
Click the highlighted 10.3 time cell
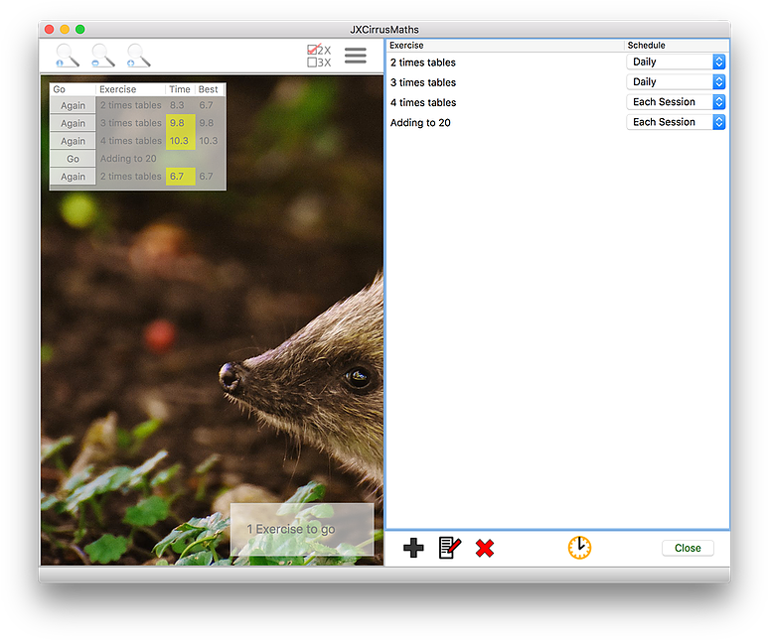[180, 141]
